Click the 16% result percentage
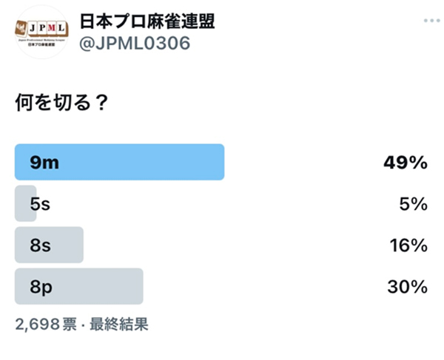This screenshot has height=360, width=444. tap(408, 245)
